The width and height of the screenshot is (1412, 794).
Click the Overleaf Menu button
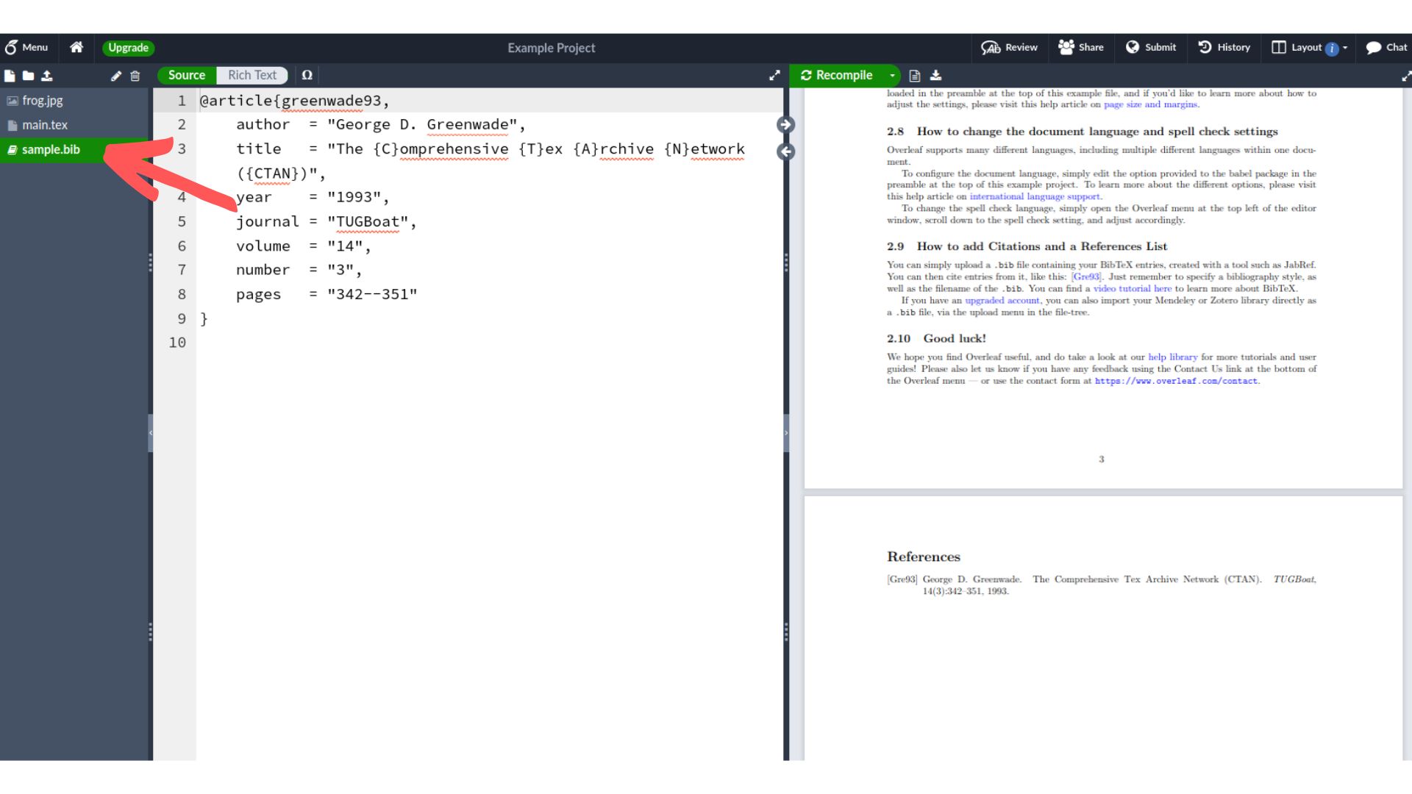click(x=26, y=46)
